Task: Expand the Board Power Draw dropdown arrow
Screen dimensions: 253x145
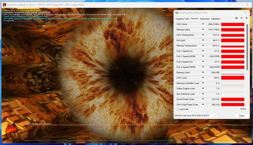Action: coord(203,99)
